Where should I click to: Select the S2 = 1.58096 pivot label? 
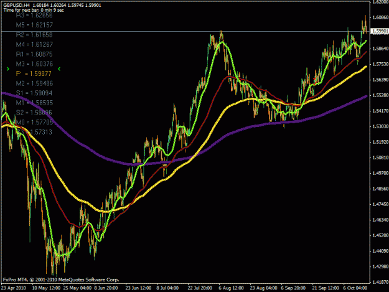click(x=34, y=113)
